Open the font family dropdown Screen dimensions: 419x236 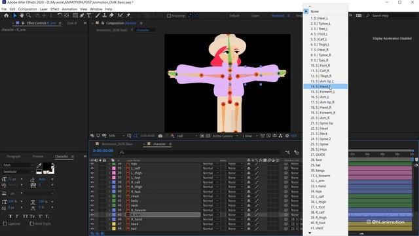coord(18,165)
